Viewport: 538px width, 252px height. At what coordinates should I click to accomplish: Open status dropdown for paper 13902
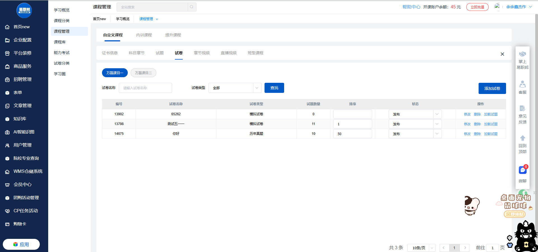[x=415, y=114]
